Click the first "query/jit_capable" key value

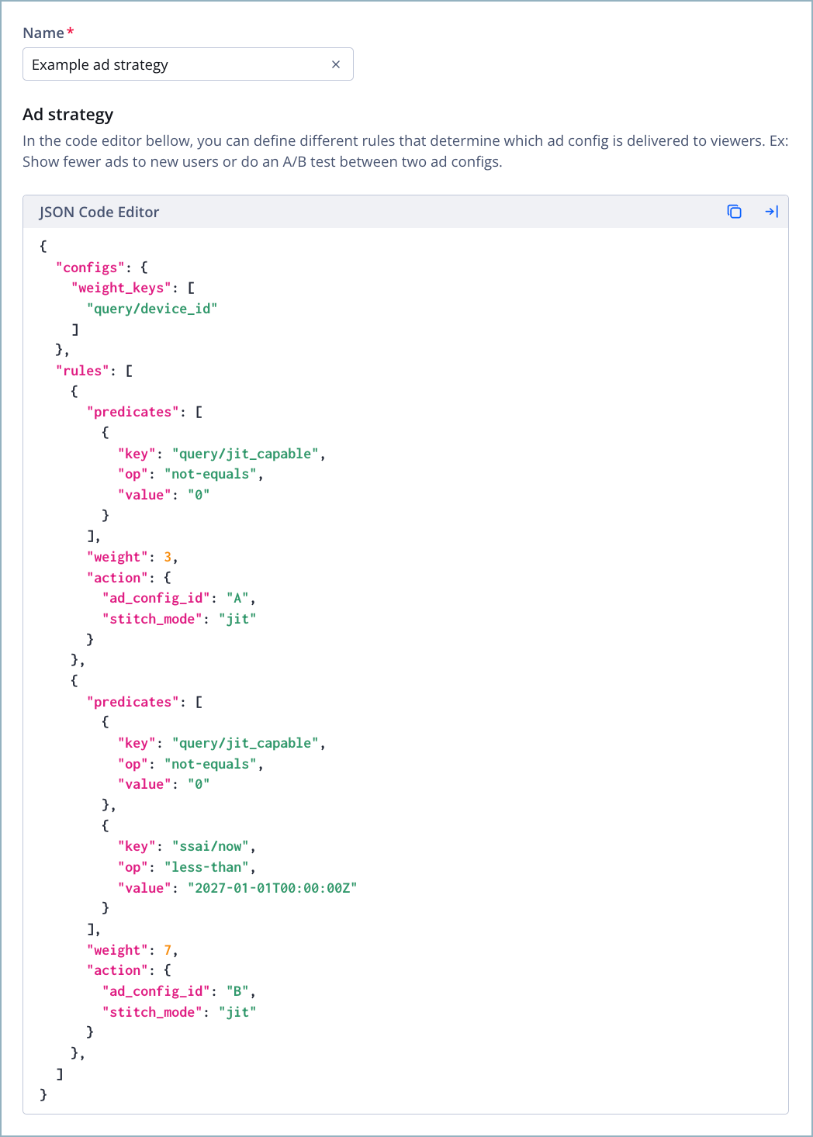coord(246,453)
